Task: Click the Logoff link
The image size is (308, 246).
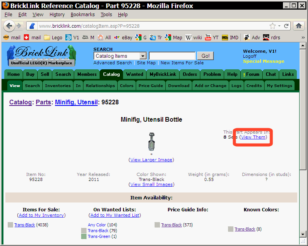Action: tap(250, 56)
